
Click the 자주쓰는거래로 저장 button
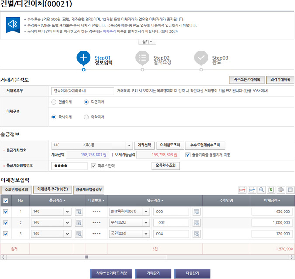pos(111,273)
